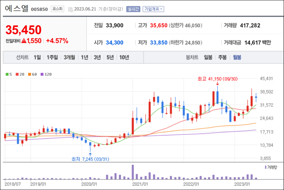This screenshot has height=190, width=284.
Task: Click the 저가 value 33,850
Action: coord(159,43)
